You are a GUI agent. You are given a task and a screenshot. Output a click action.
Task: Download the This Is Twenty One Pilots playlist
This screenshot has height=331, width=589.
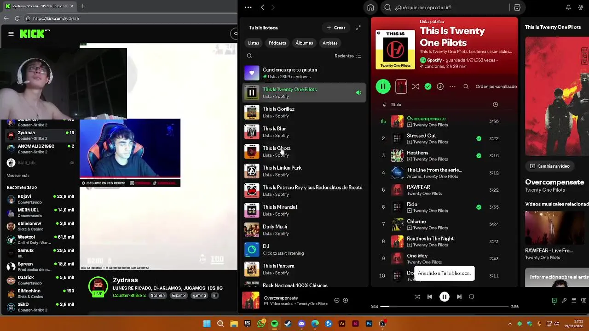tap(440, 86)
